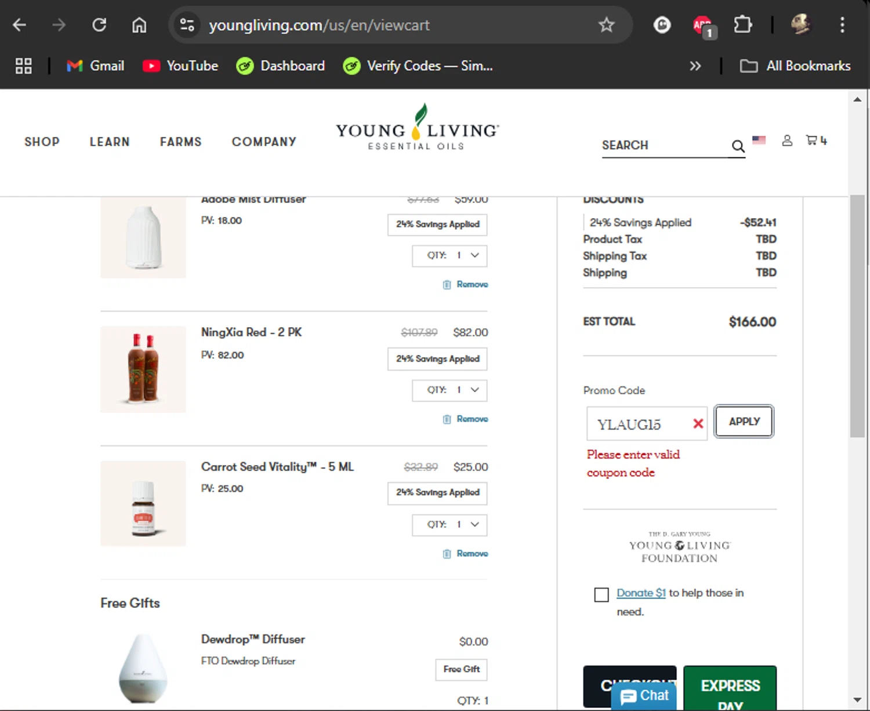Open the Extensions puzzle icon
This screenshot has width=870, height=711.
(743, 25)
